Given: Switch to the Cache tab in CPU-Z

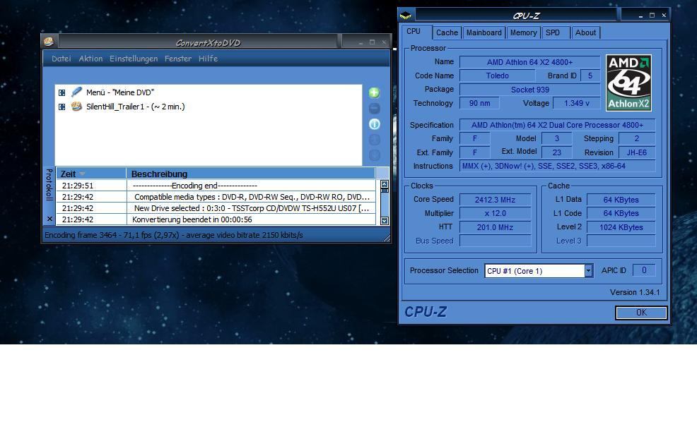Looking at the screenshot, I should pos(447,32).
